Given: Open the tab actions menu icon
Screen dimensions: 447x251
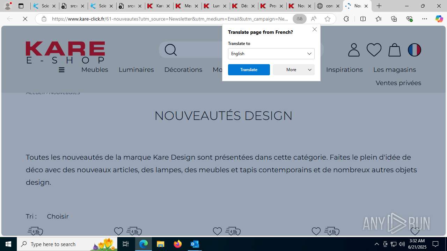Looking at the screenshot, I should point(21,6).
